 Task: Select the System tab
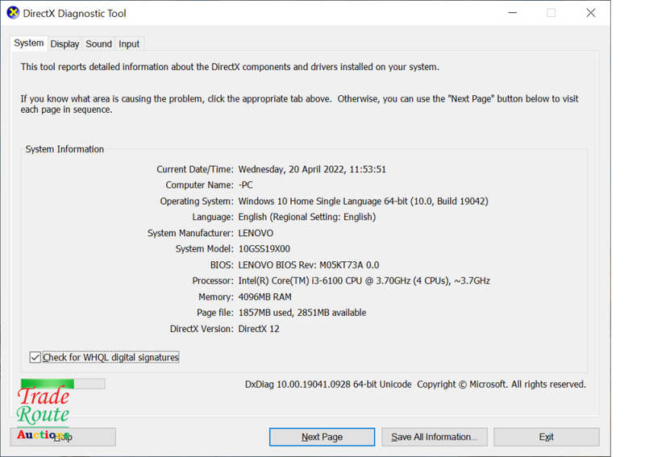pos(29,44)
